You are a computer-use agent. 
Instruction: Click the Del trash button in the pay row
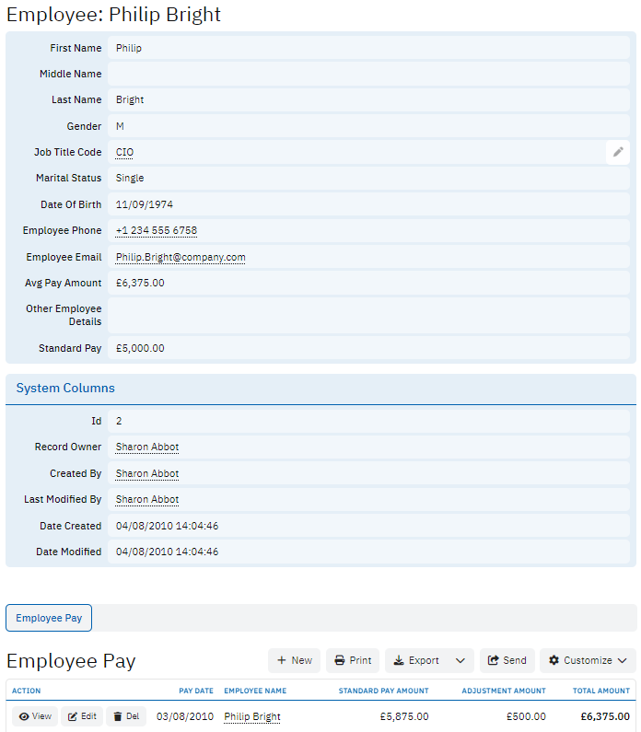point(126,716)
